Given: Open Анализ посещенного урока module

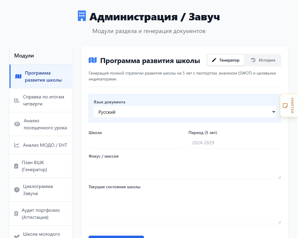Looking at the screenshot, I should 41,124.
